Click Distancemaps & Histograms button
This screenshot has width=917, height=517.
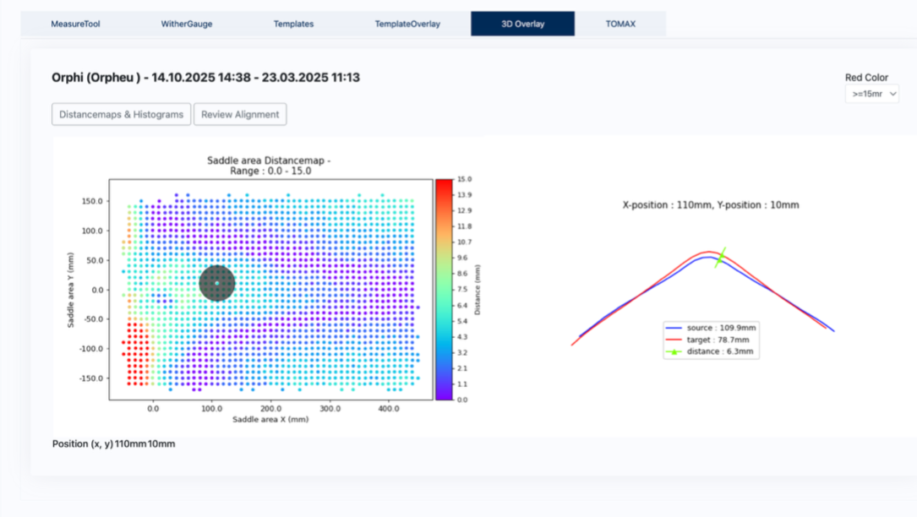[121, 115]
